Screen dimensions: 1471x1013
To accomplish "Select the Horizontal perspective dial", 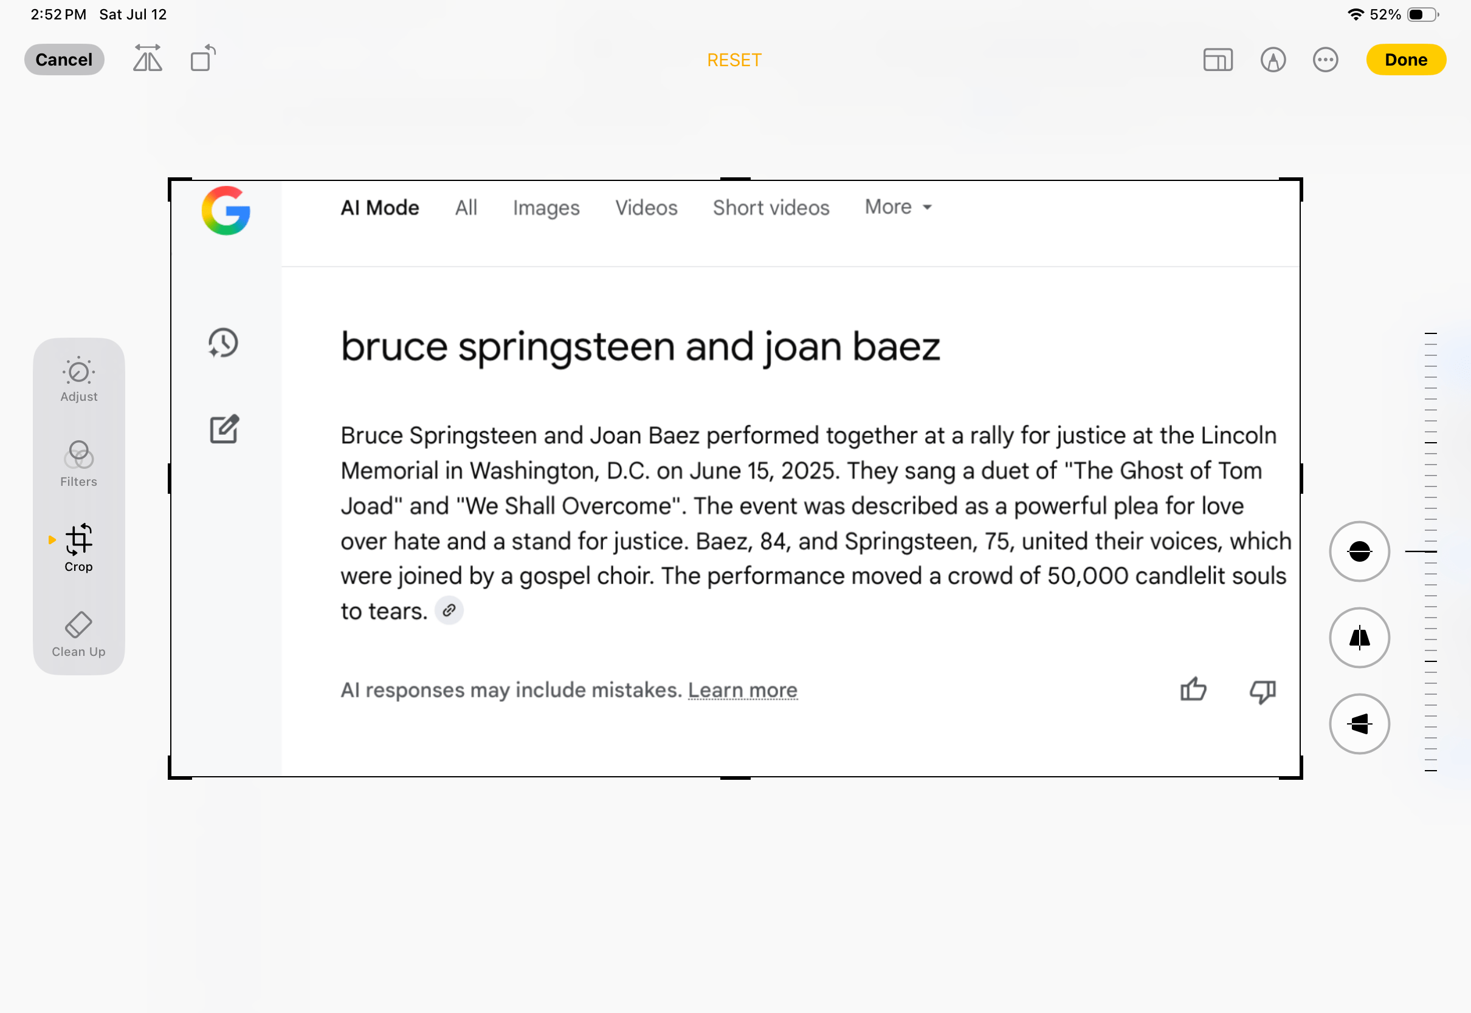I will (x=1359, y=723).
